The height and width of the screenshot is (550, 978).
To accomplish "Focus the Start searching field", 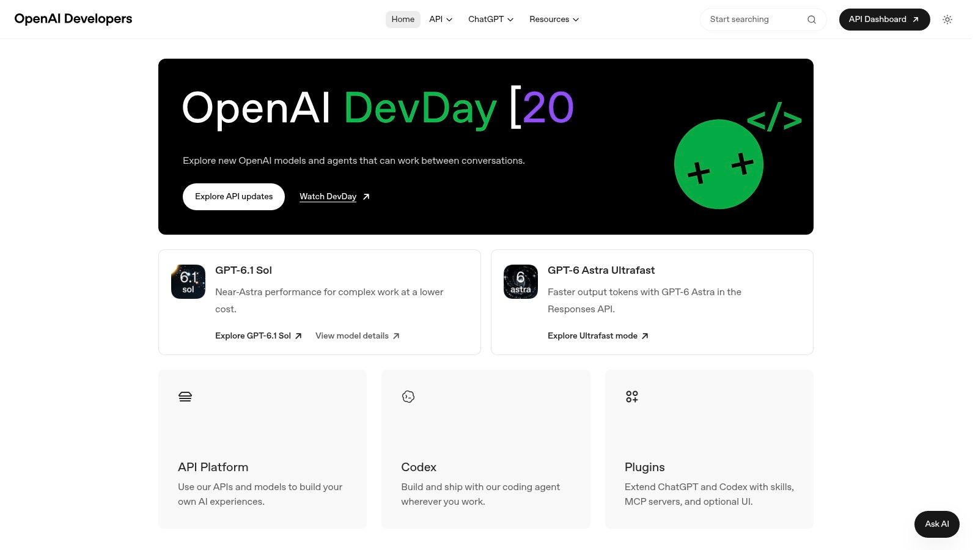I will [763, 20].
